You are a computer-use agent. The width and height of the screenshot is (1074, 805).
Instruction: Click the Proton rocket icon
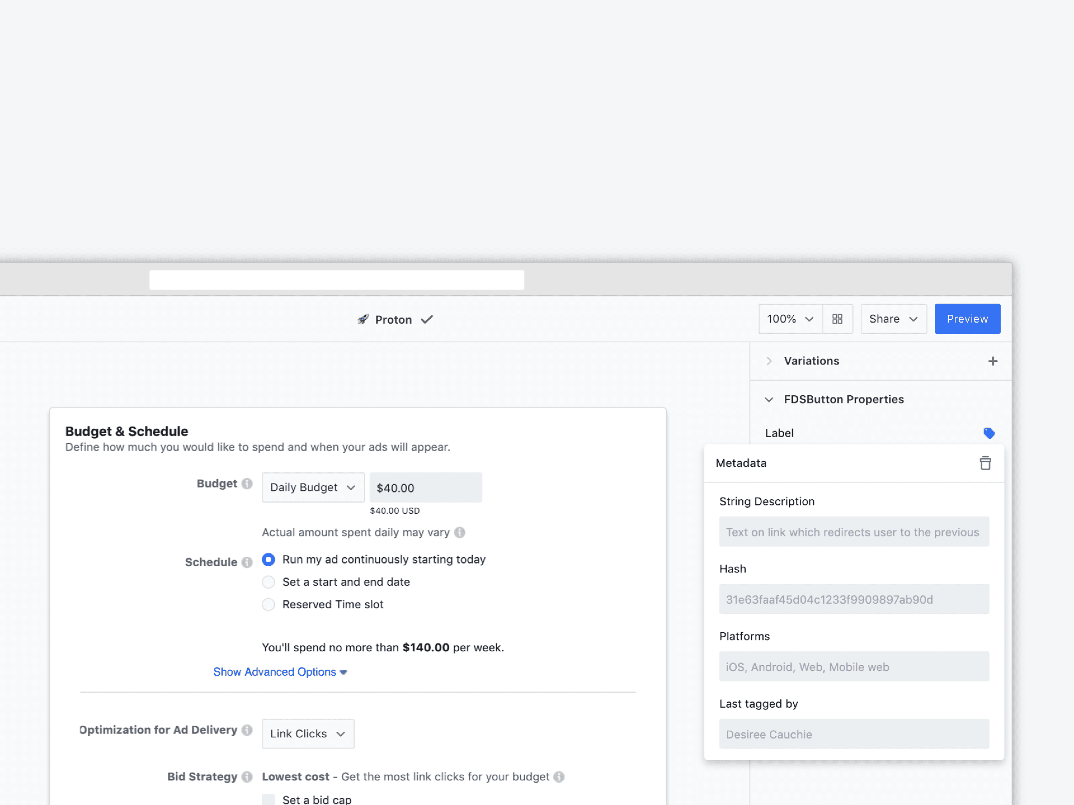[x=363, y=319]
